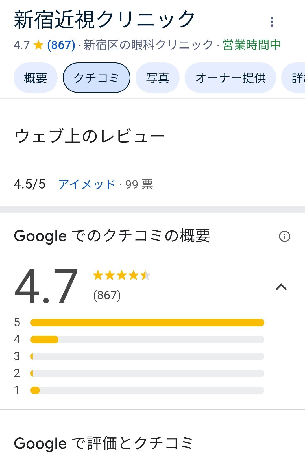
Task: Tap the info icon beside Google review summary
Action: [x=284, y=236]
